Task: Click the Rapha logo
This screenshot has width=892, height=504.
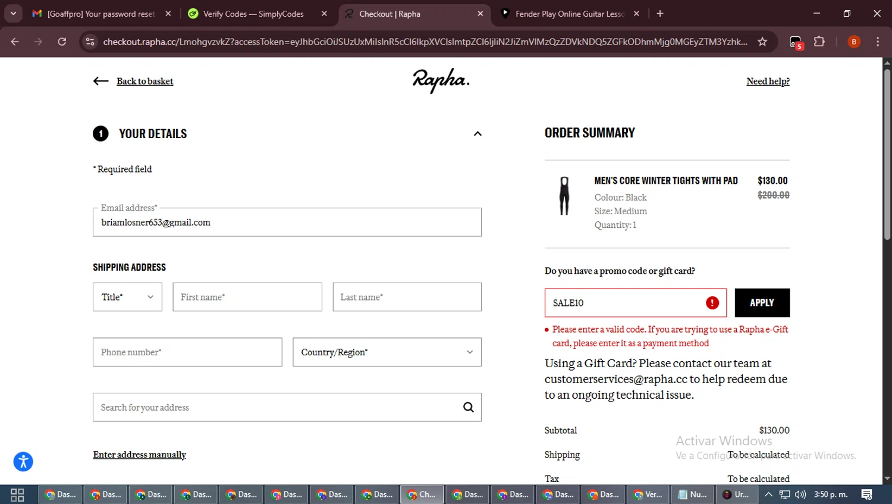Action: [441, 80]
